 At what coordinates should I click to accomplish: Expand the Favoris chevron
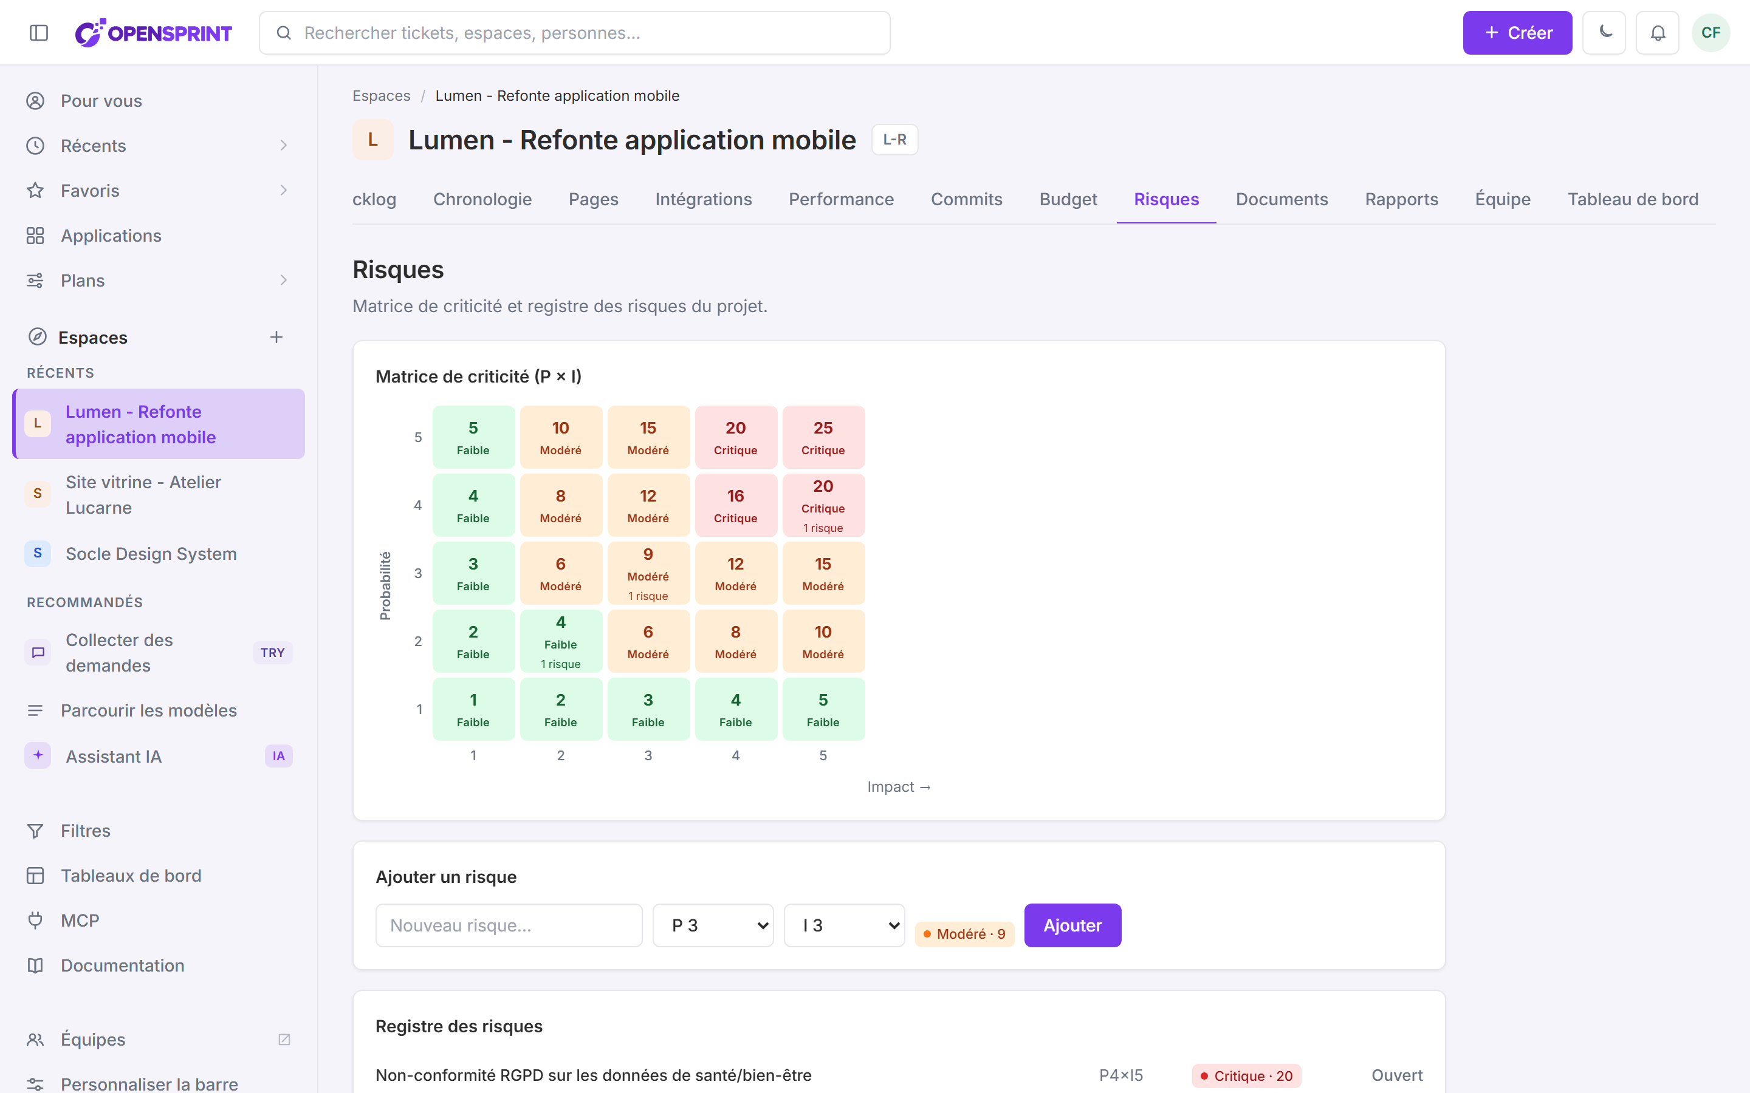284,190
